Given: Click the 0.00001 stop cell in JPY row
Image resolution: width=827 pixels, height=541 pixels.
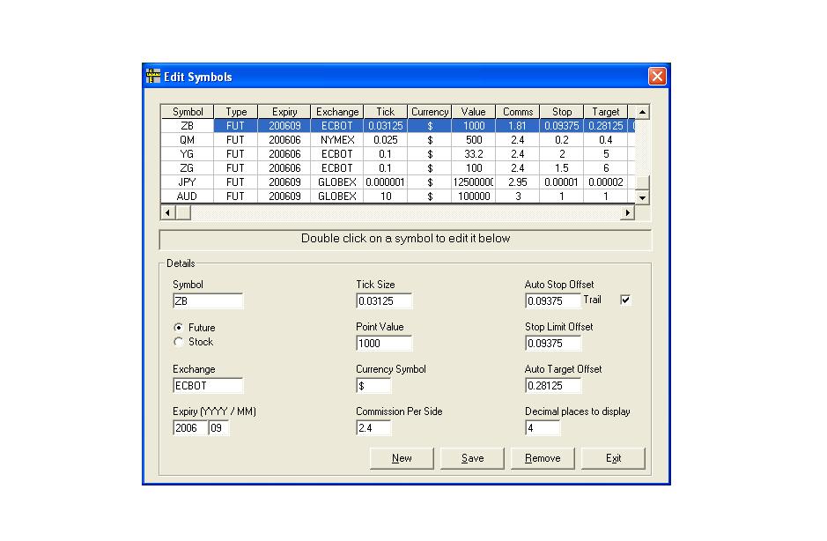Looking at the screenshot, I should tap(562, 182).
